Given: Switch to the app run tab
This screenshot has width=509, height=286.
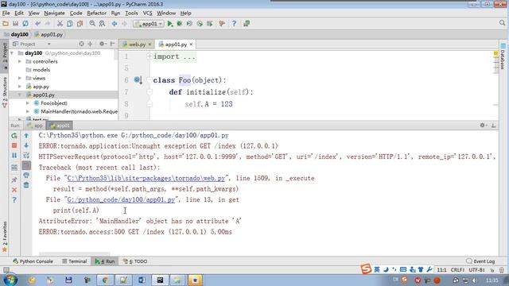Looking at the screenshot, I should pos(35,126).
